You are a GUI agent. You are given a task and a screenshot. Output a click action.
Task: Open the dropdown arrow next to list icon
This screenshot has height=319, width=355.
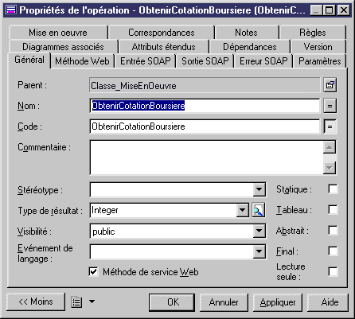pyautogui.click(x=92, y=301)
